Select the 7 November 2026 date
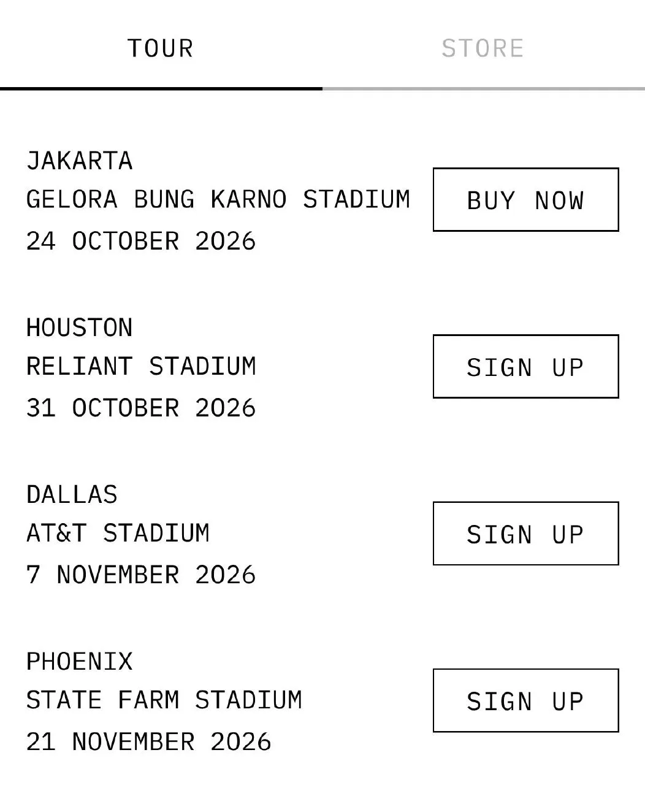Screen dimensions: 645x785 click(140, 575)
